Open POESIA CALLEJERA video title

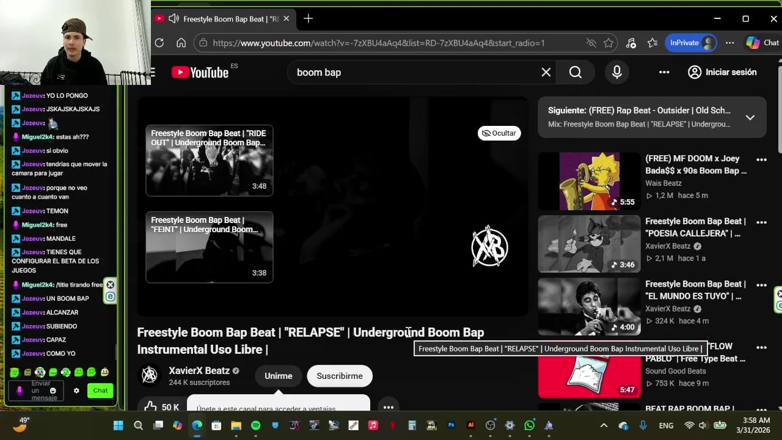pyautogui.click(x=695, y=227)
